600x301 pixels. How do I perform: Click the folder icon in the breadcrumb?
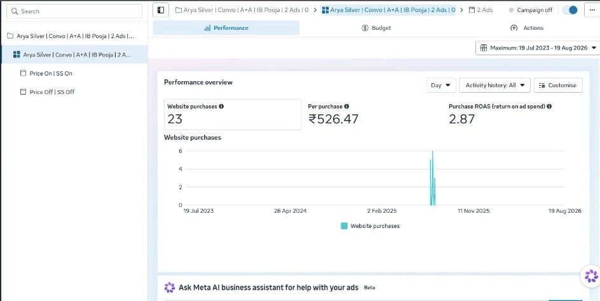point(179,10)
